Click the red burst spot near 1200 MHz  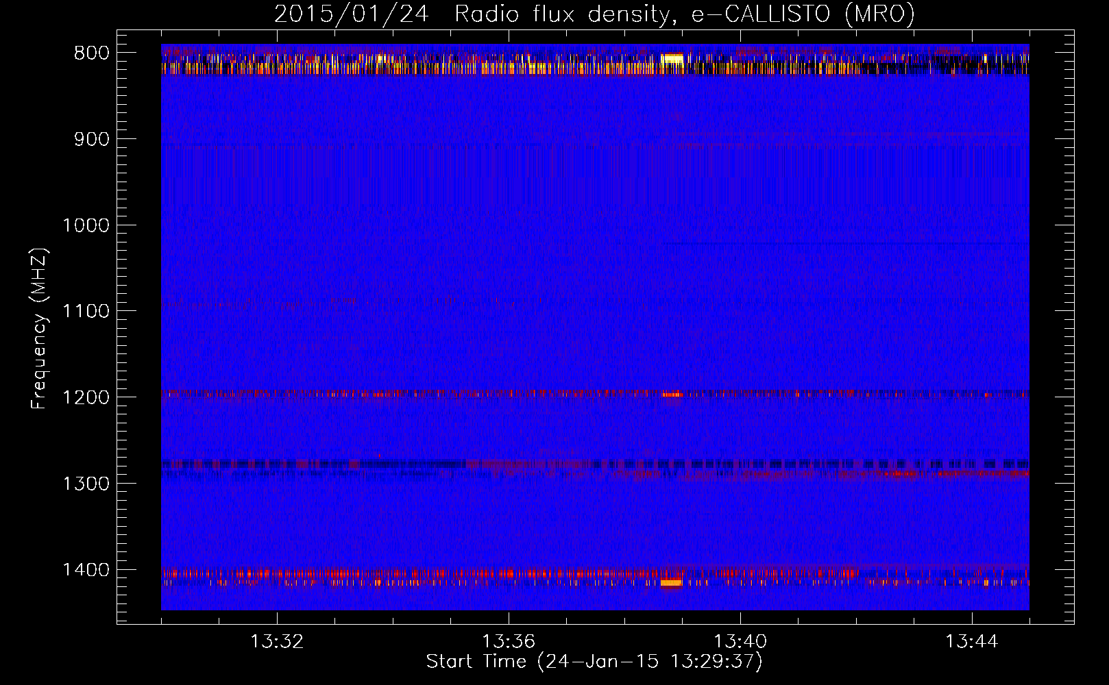pos(672,395)
